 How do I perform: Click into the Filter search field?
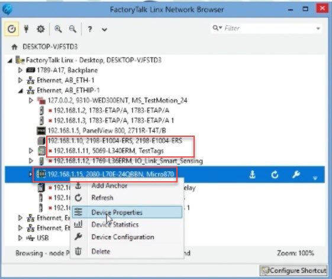point(269,28)
